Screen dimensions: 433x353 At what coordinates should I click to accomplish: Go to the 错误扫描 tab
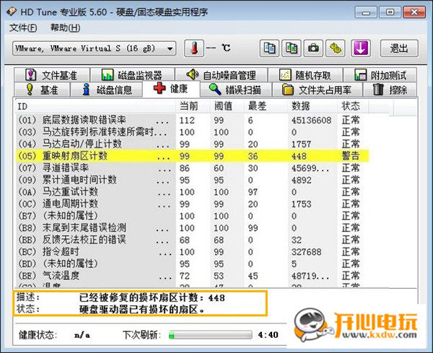click(x=235, y=90)
